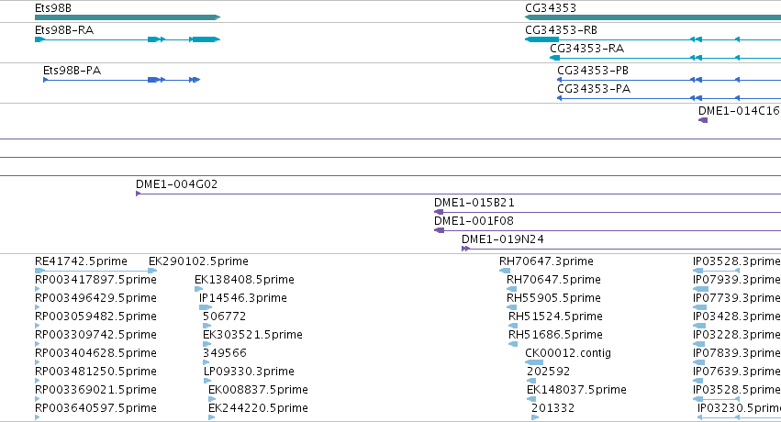The height and width of the screenshot is (422, 781).
Task: Select the DME1-019N24 double arrow marker
Action: tap(465, 249)
